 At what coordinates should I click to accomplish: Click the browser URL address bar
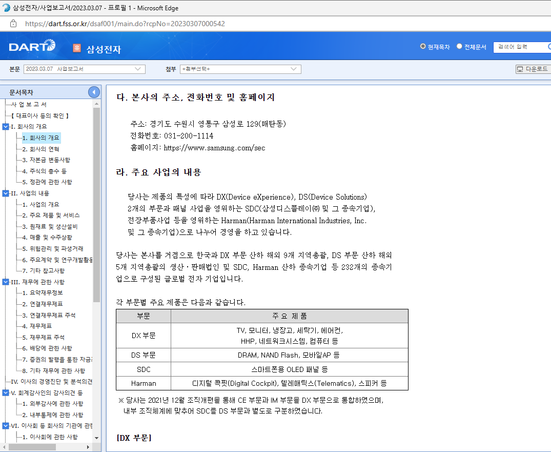pyautogui.click(x=125, y=24)
